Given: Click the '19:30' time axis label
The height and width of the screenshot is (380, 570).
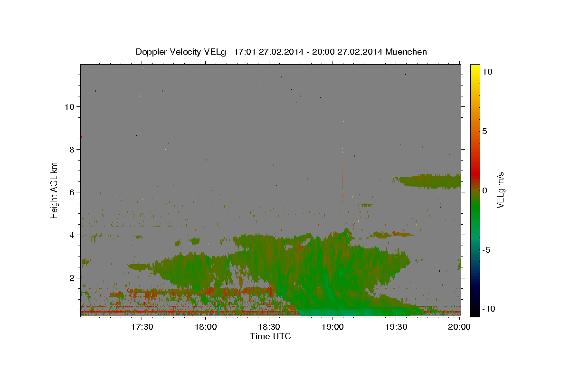Looking at the screenshot, I should 396,327.
